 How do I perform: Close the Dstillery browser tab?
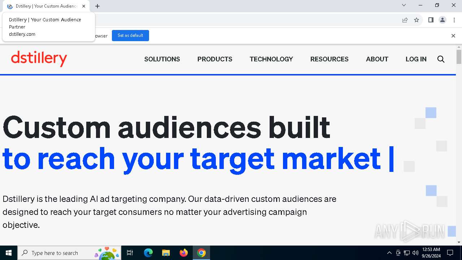click(84, 6)
